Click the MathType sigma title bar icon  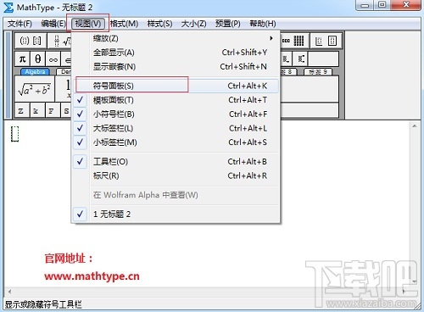pyautogui.click(x=8, y=8)
